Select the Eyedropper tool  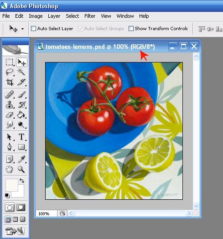click(21, 159)
